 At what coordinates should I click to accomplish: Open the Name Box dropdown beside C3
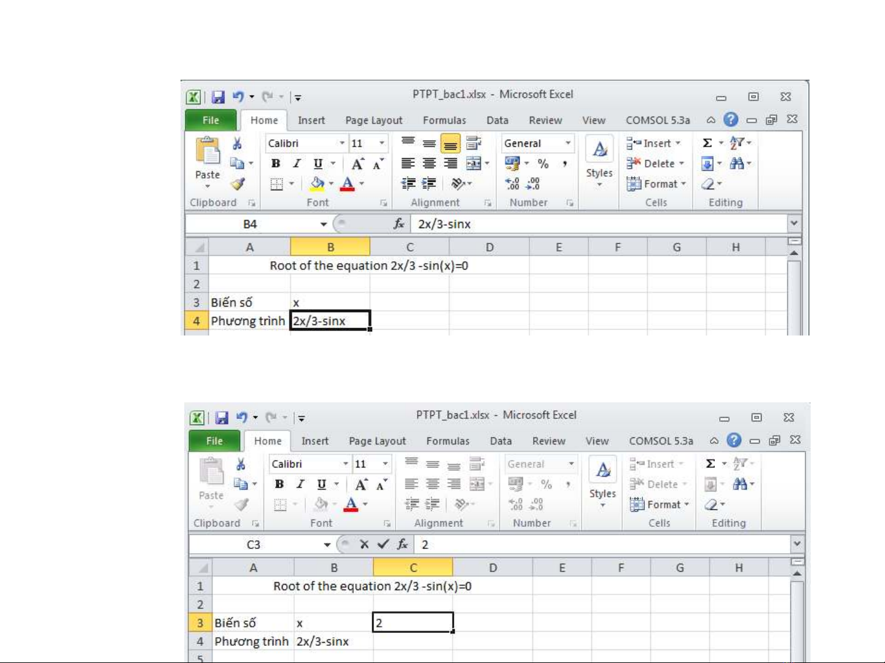(327, 545)
